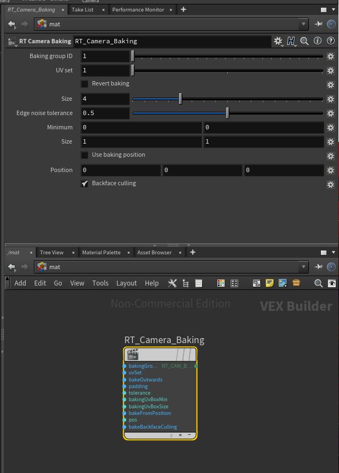The image size is (339, 473).
Task: Toggle list view icon in network toolbar
Action: (x=199, y=283)
